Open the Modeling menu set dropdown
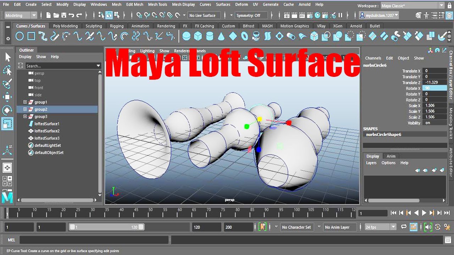This screenshot has height=255, width=454. 21,15
